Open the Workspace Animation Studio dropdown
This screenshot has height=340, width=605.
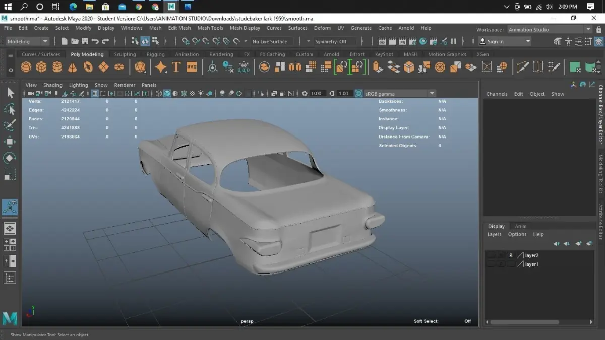[x=550, y=29]
